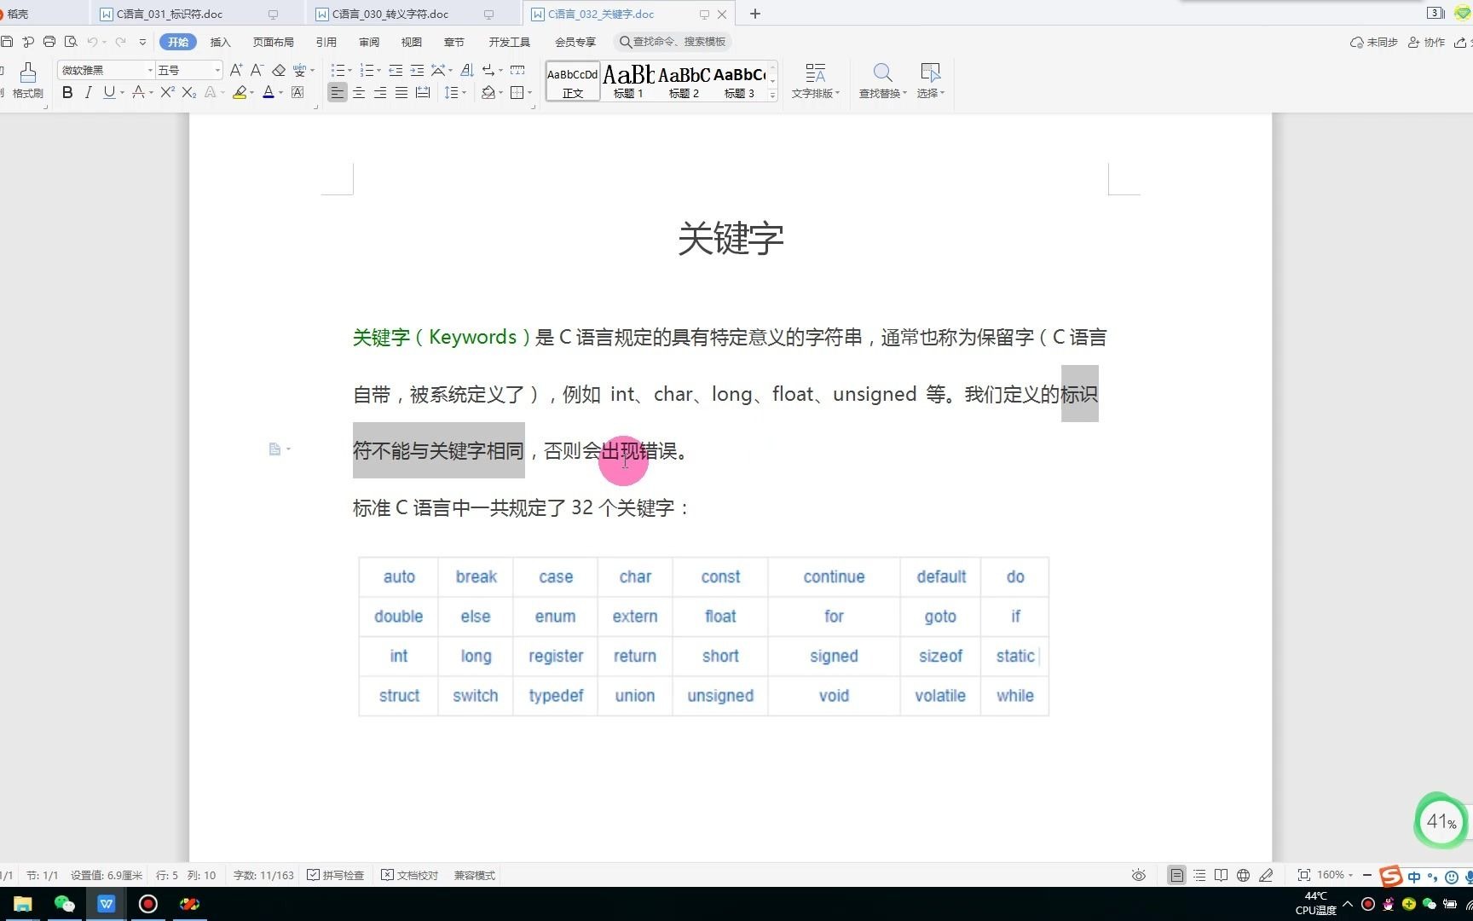
Task: Switch to reading layout view icon
Action: (x=1221, y=875)
